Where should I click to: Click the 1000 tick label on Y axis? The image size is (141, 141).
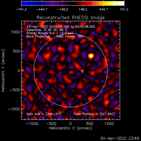[16, 32]
